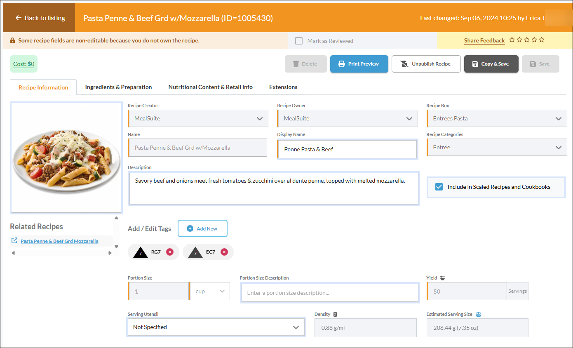Click the Display Name input field
This screenshot has height=348, width=573.
pyautogui.click(x=347, y=149)
